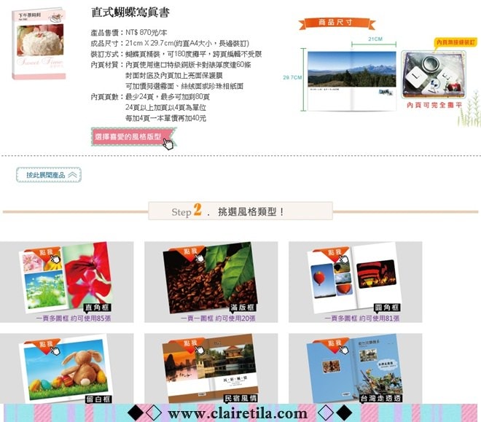Click the 點我 badge on 滿版框 template

tap(187, 252)
